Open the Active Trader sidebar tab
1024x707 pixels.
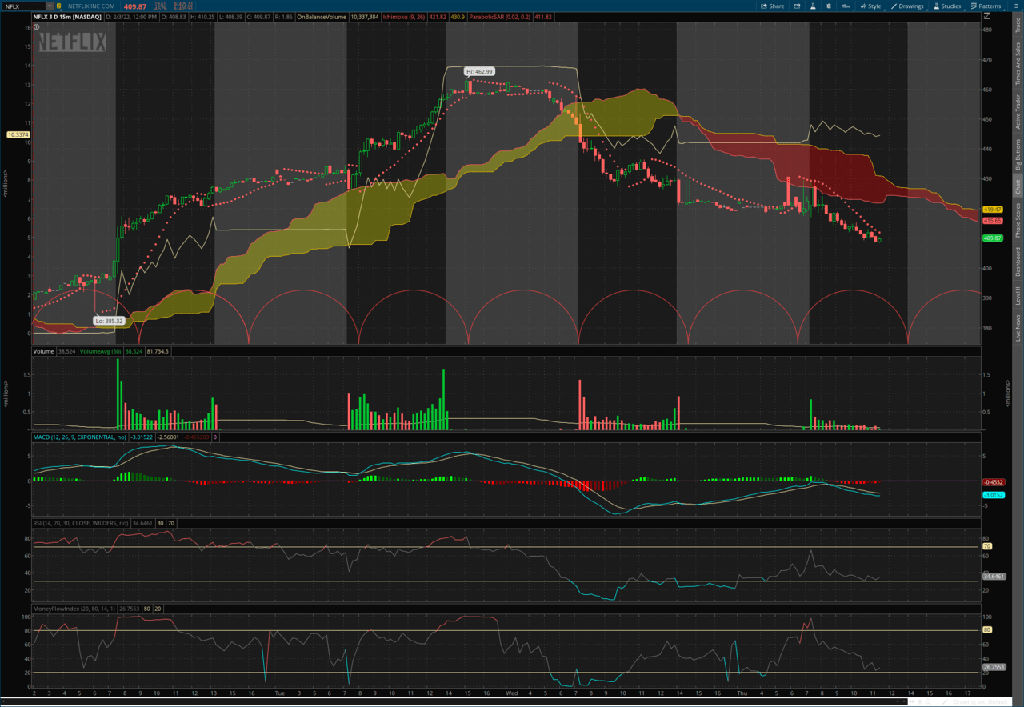pos(1018,112)
